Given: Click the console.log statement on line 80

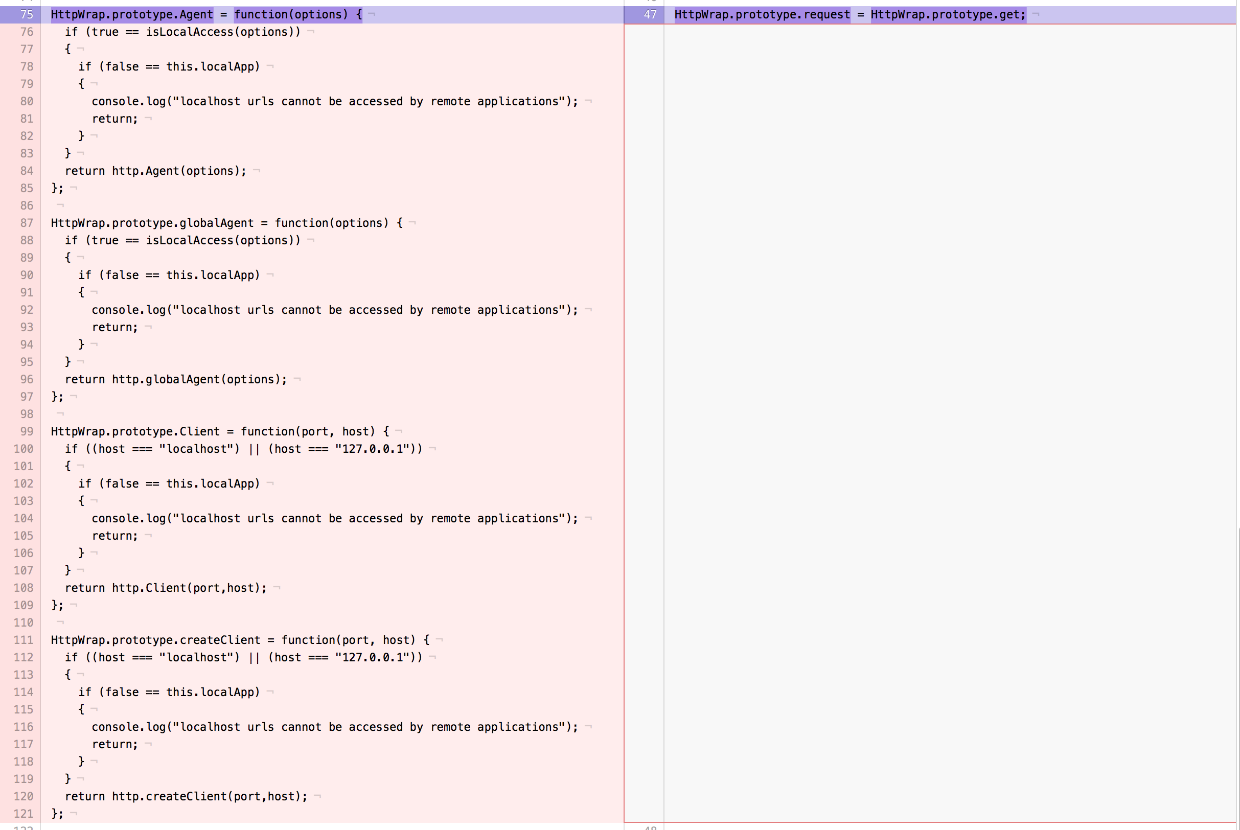Looking at the screenshot, I should point(334,102).
